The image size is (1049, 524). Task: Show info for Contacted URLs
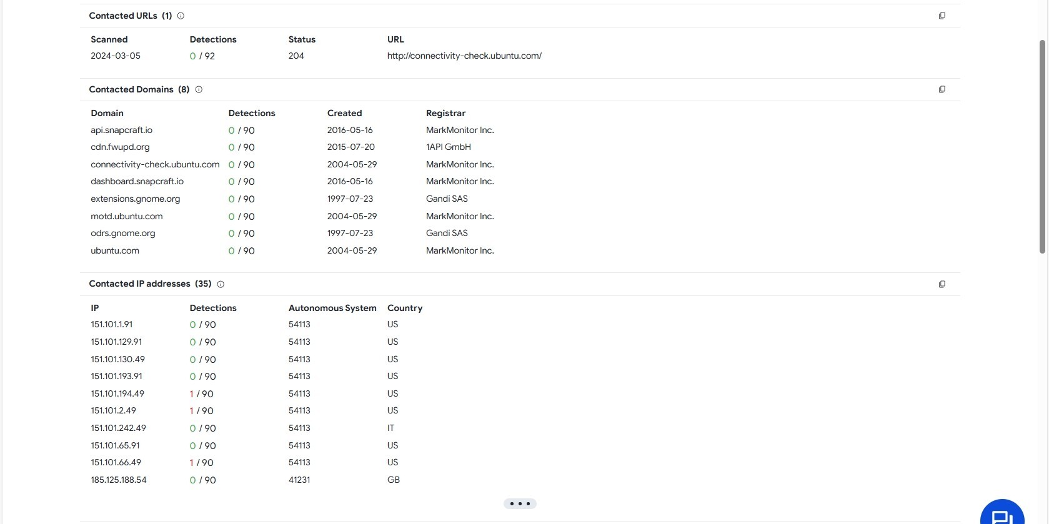(x=181, y=16)
